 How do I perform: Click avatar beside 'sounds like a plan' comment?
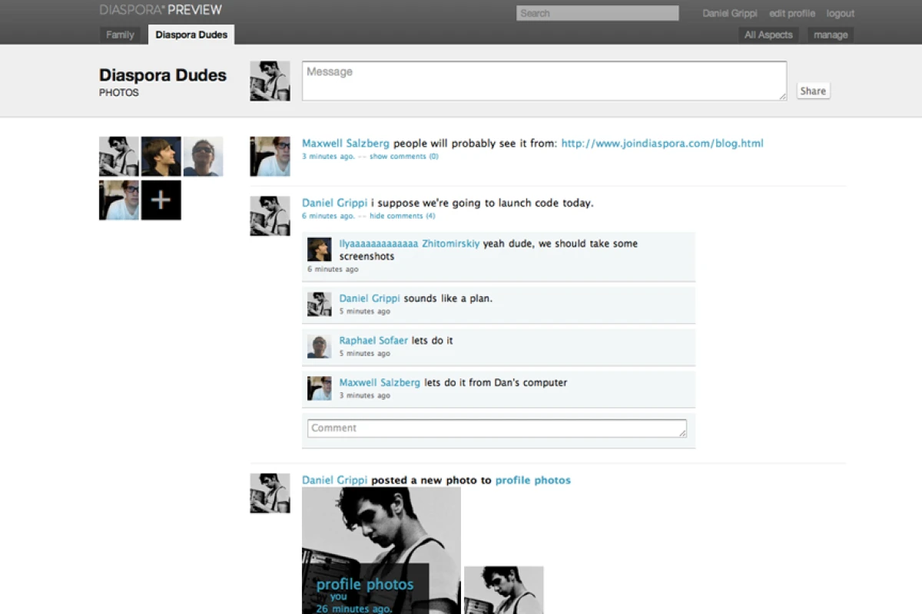pos(320,304)
